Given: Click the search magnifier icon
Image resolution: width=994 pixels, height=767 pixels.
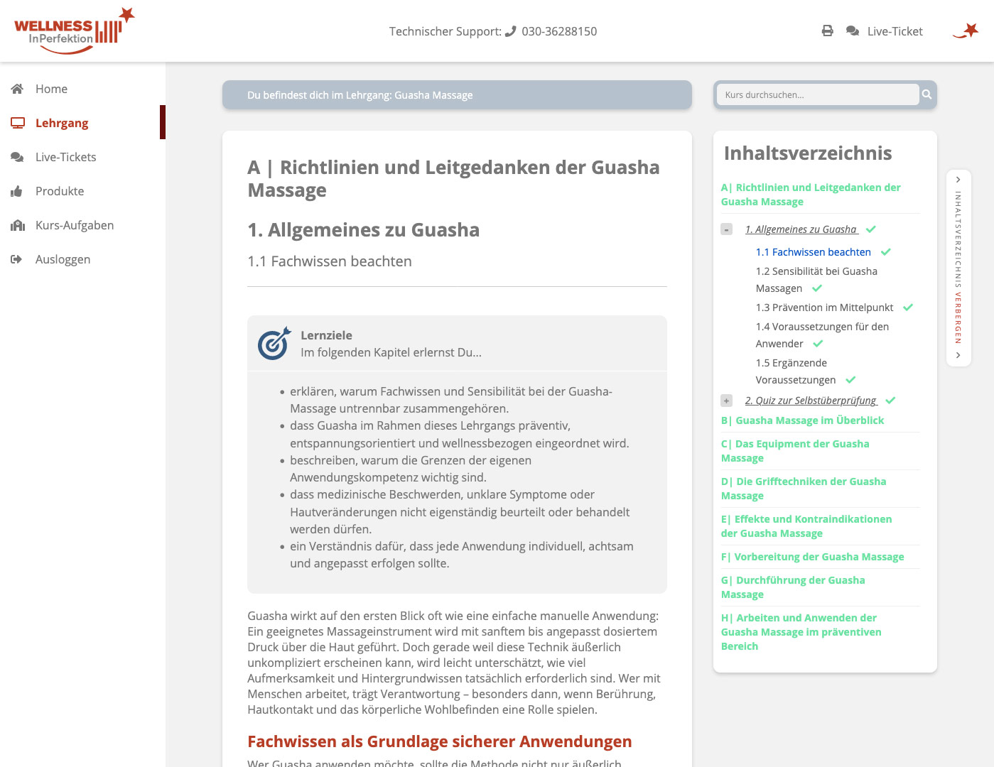Looking at the screenshot, I should click(x=927, y=94).
